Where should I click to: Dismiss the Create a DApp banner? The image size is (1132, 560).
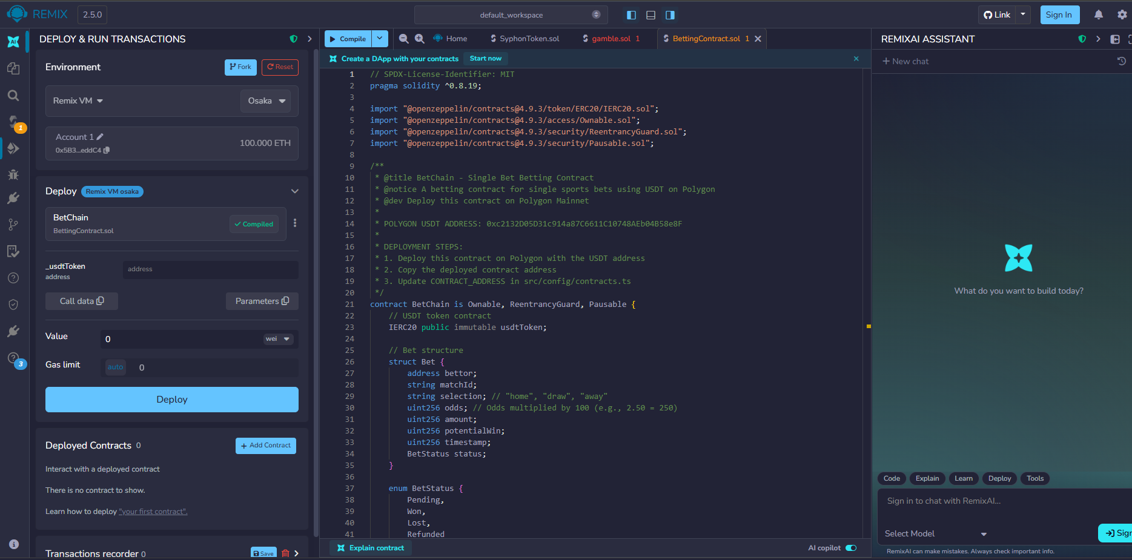(856, 59)
